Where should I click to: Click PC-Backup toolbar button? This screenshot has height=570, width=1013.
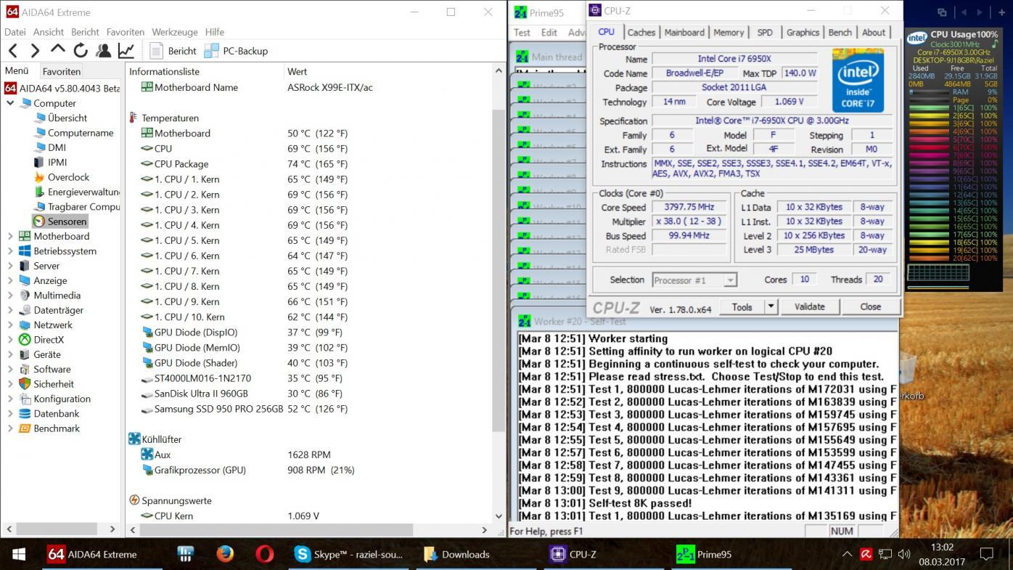[237, 51]
